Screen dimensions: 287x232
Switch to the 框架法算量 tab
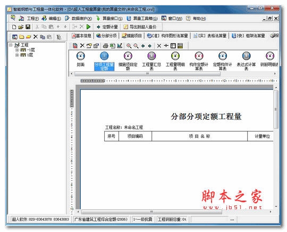tap(248, 36)
